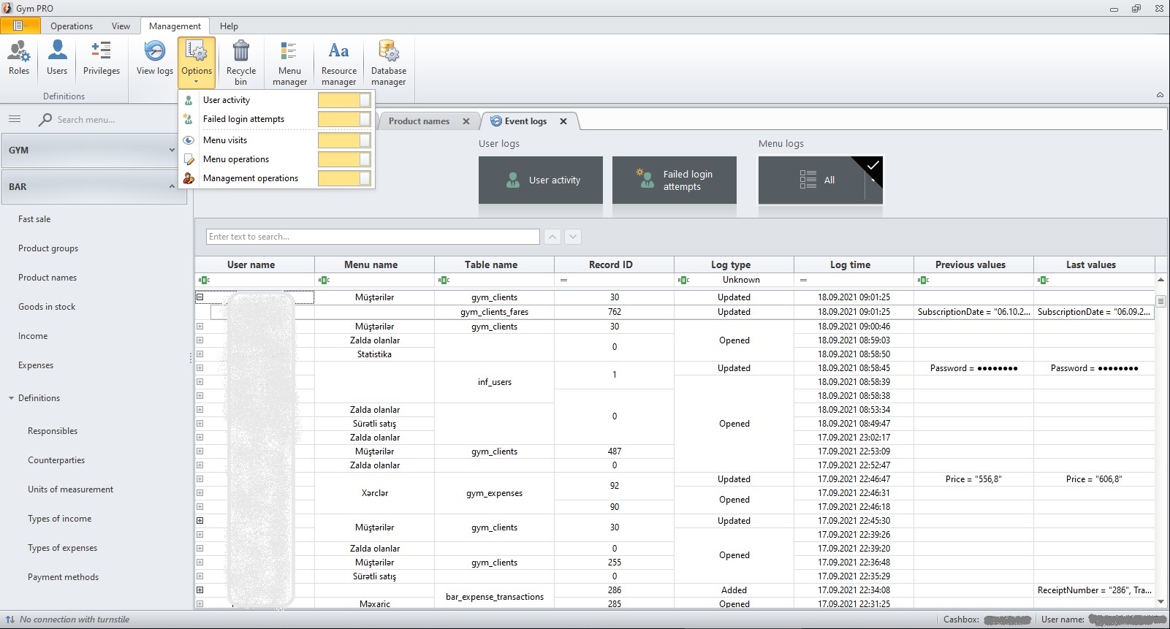This screenshot has height=629, width=1170.
Task: Launch the Menu manager
Action: click(289, 61)
